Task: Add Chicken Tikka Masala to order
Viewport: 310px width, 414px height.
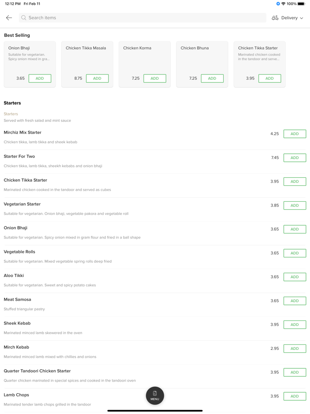Action: (97, 78)
